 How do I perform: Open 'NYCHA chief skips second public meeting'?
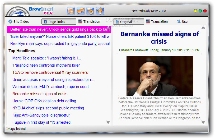pyautogui.click(x=48, y=108)
